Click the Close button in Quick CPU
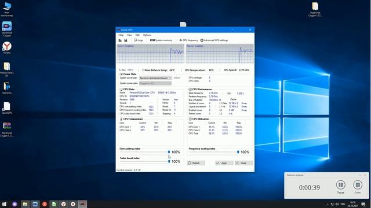 click(243, 163)
